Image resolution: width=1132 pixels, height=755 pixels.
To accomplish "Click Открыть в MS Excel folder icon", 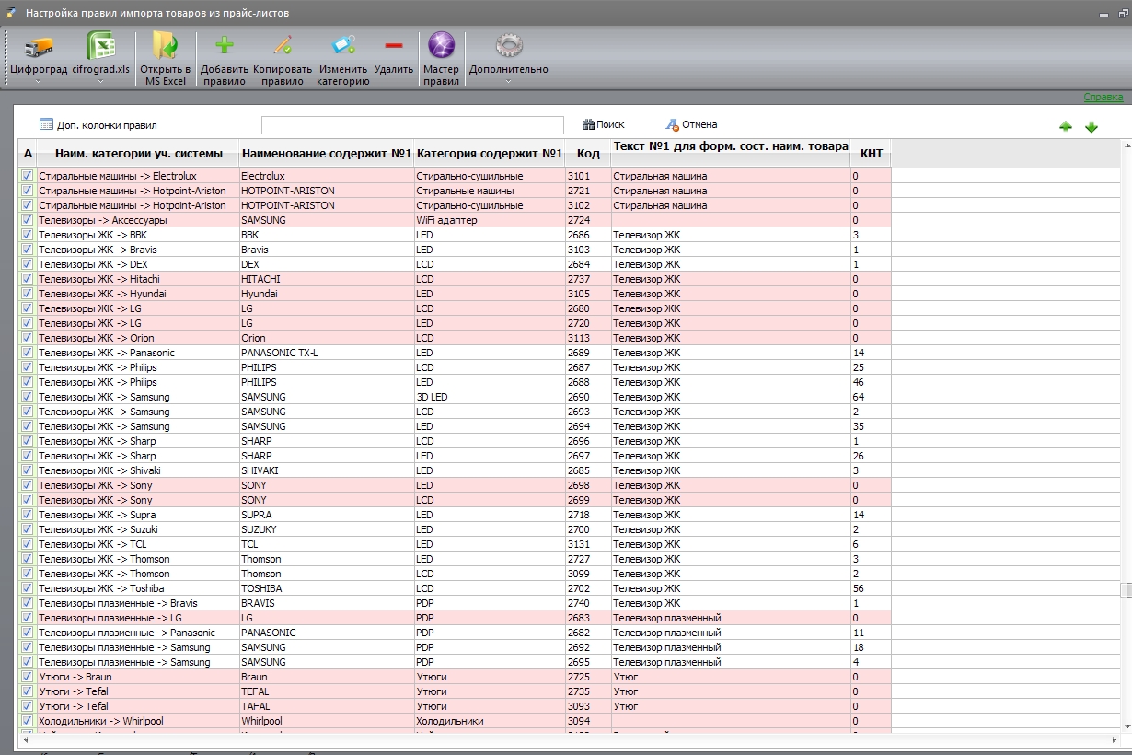I will click(x=166, y=45).
